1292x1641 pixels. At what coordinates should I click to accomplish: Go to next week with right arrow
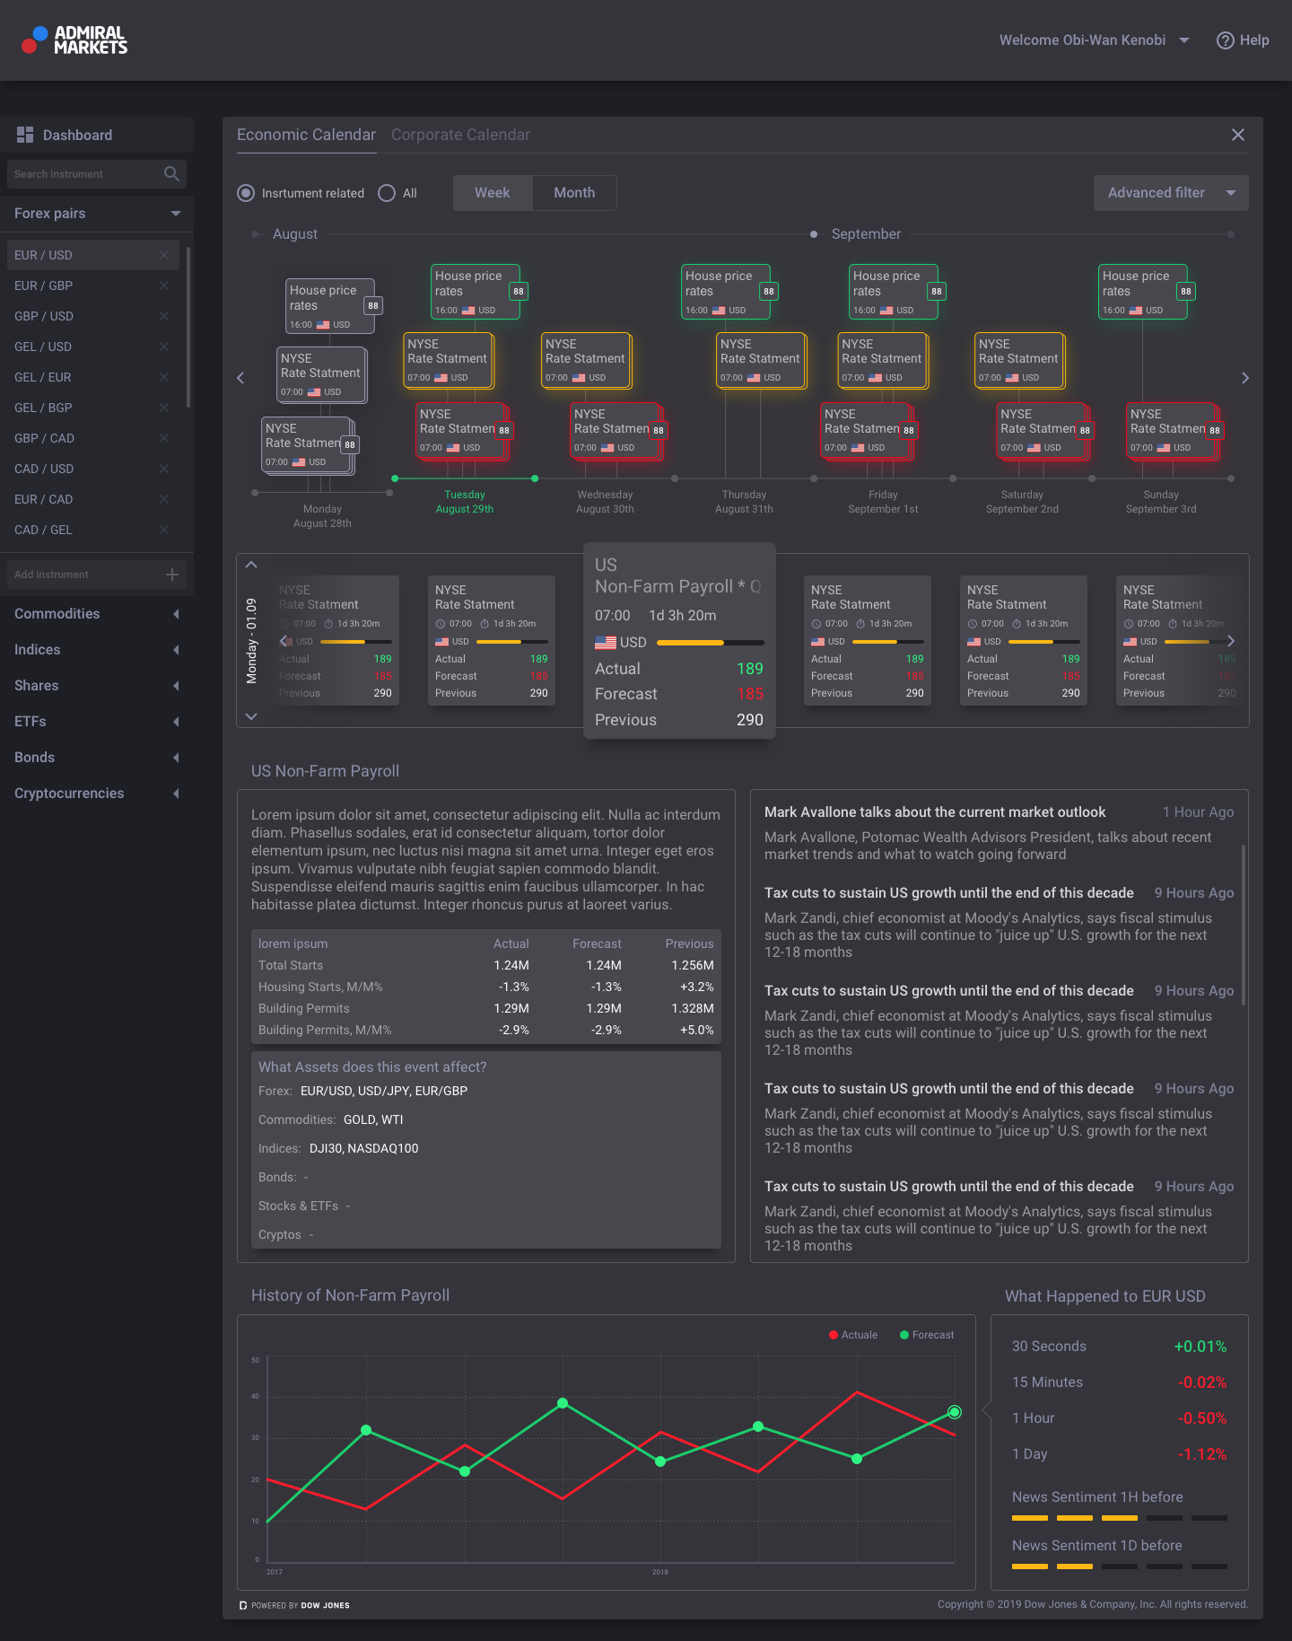(1245, 378)
